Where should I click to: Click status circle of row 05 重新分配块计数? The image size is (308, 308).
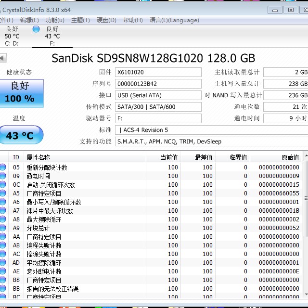point(3,167)
